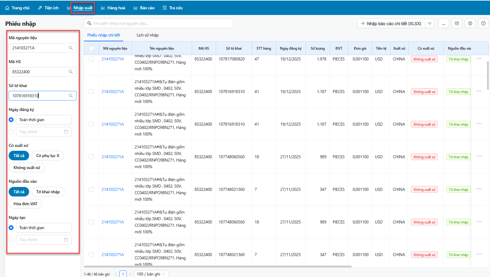Open row actions menu for first table row
This screenshot has width=490, height=277.
(x=479, y=59)
